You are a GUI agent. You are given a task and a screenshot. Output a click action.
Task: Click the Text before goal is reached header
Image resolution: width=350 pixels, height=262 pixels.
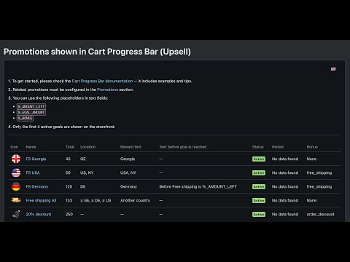click(183, 147)
